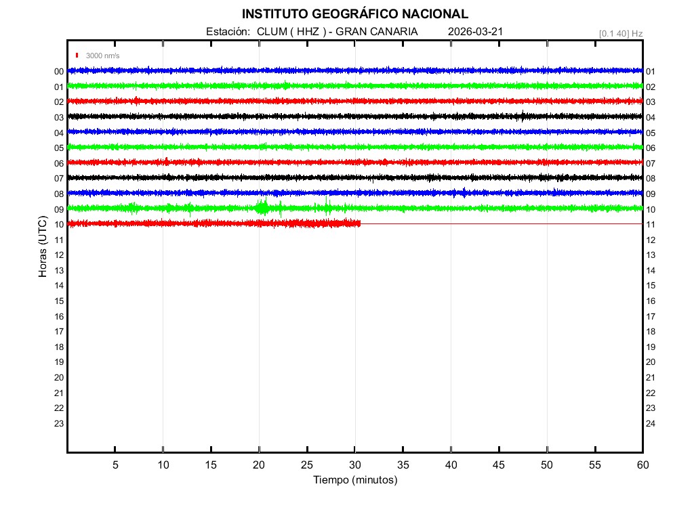
Task: Click the date 2026-03-21 in the header
Action: pyautogui.click(x=475, y=32)
